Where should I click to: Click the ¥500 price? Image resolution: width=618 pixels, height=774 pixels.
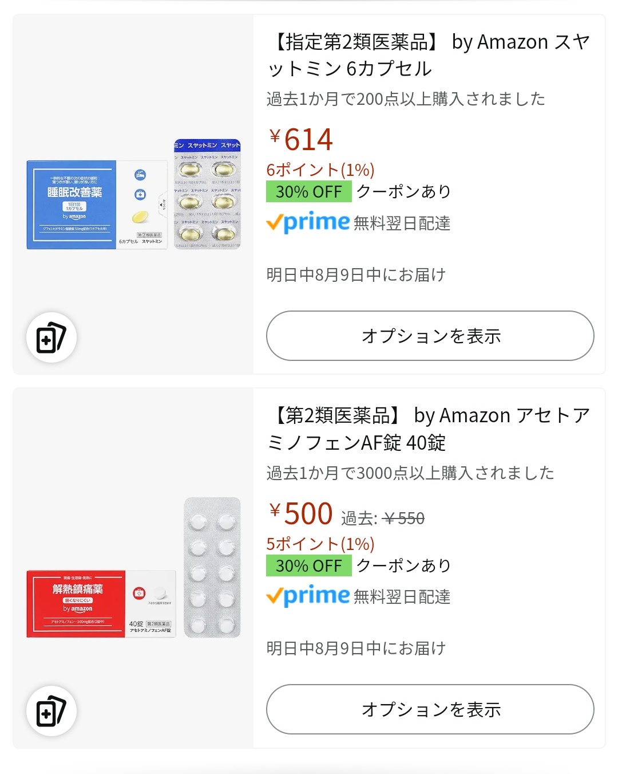(x=301, y=513)
